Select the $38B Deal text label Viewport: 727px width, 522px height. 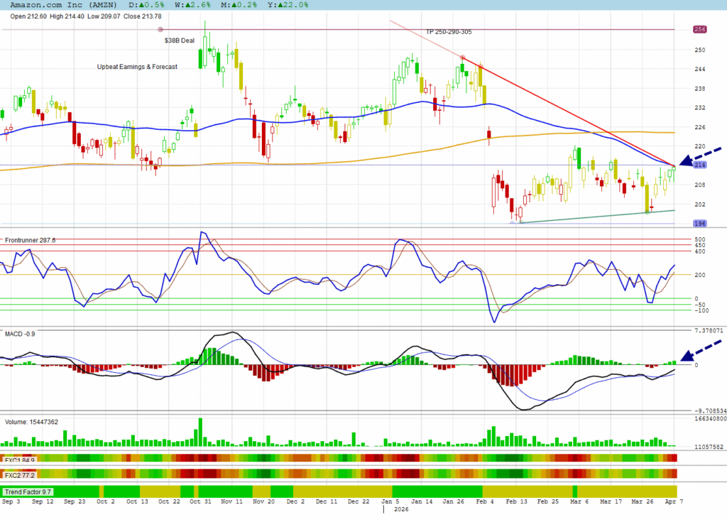[x=179, y=41]
